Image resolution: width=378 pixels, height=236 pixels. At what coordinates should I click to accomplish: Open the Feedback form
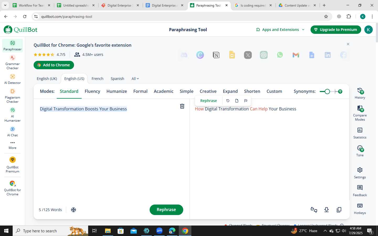tap(360, 191)
